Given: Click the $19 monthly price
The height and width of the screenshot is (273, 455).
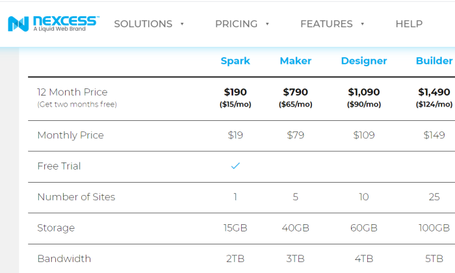Looking at the screenshot, I should coord(235,135).
